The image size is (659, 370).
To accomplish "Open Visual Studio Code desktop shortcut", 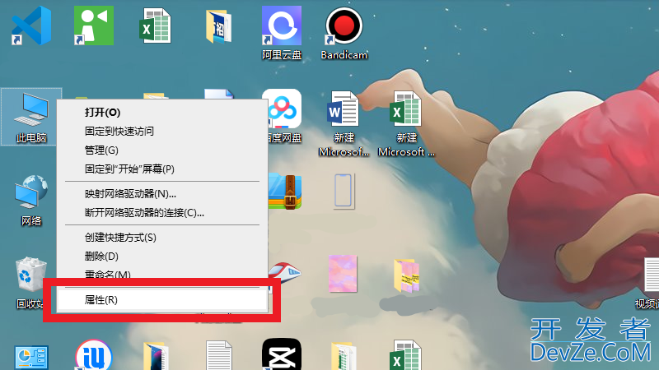I will point(31,25).
